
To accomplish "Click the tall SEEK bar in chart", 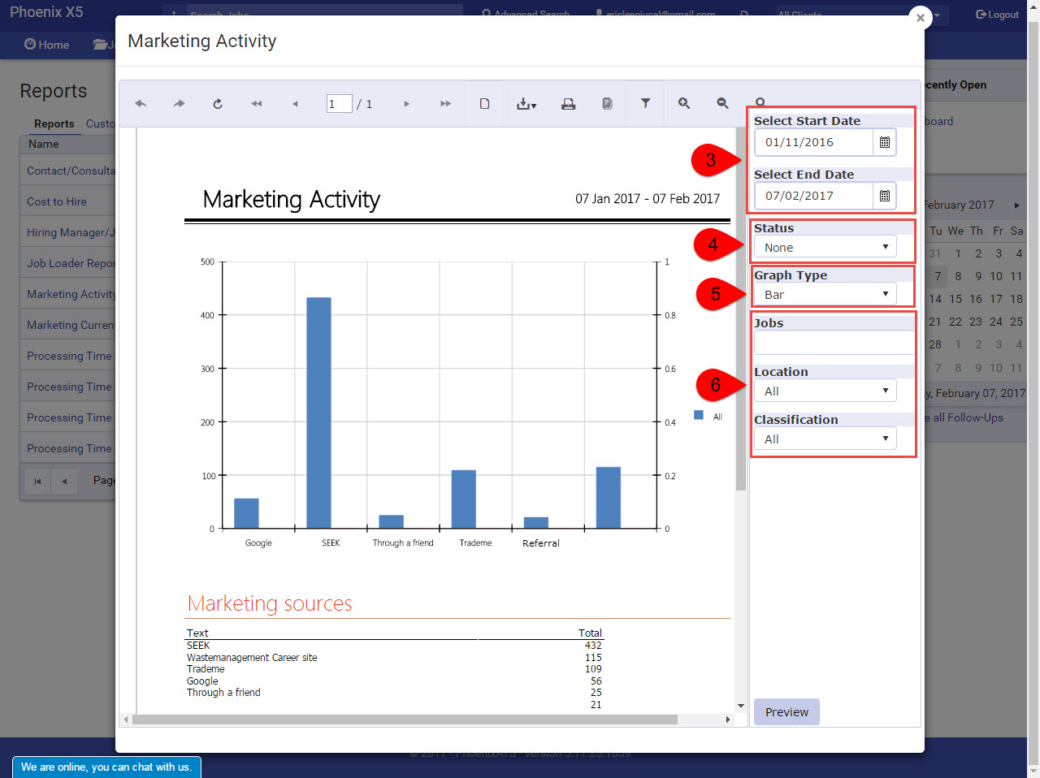I will [x=318, y=413].
